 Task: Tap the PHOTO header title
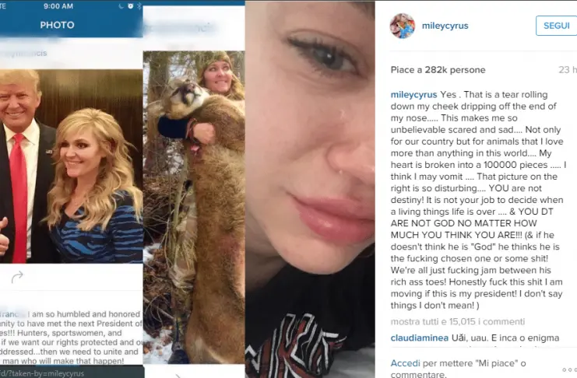(57, 25)
